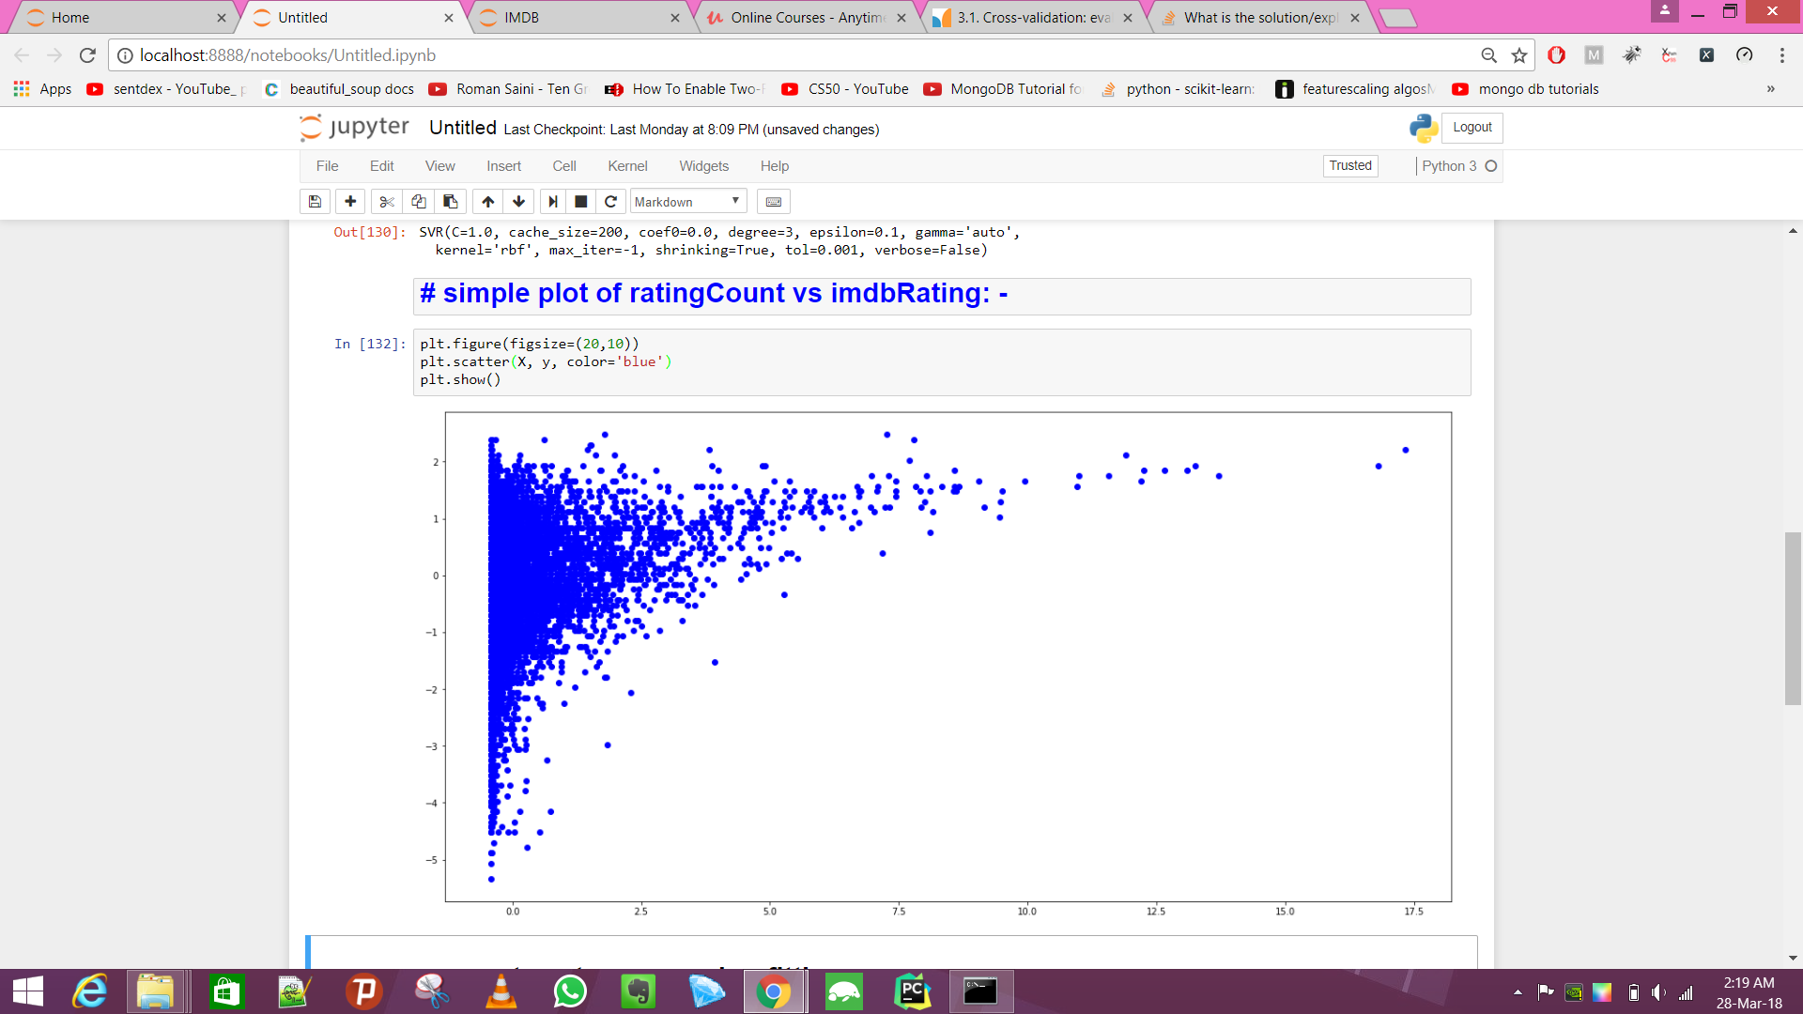Interrupt the kernel with stop icon

(x=581, y=202)
